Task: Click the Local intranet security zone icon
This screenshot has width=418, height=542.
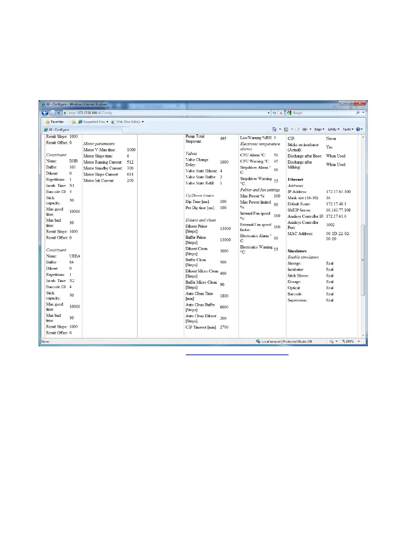Action: [x=258, y=341]
